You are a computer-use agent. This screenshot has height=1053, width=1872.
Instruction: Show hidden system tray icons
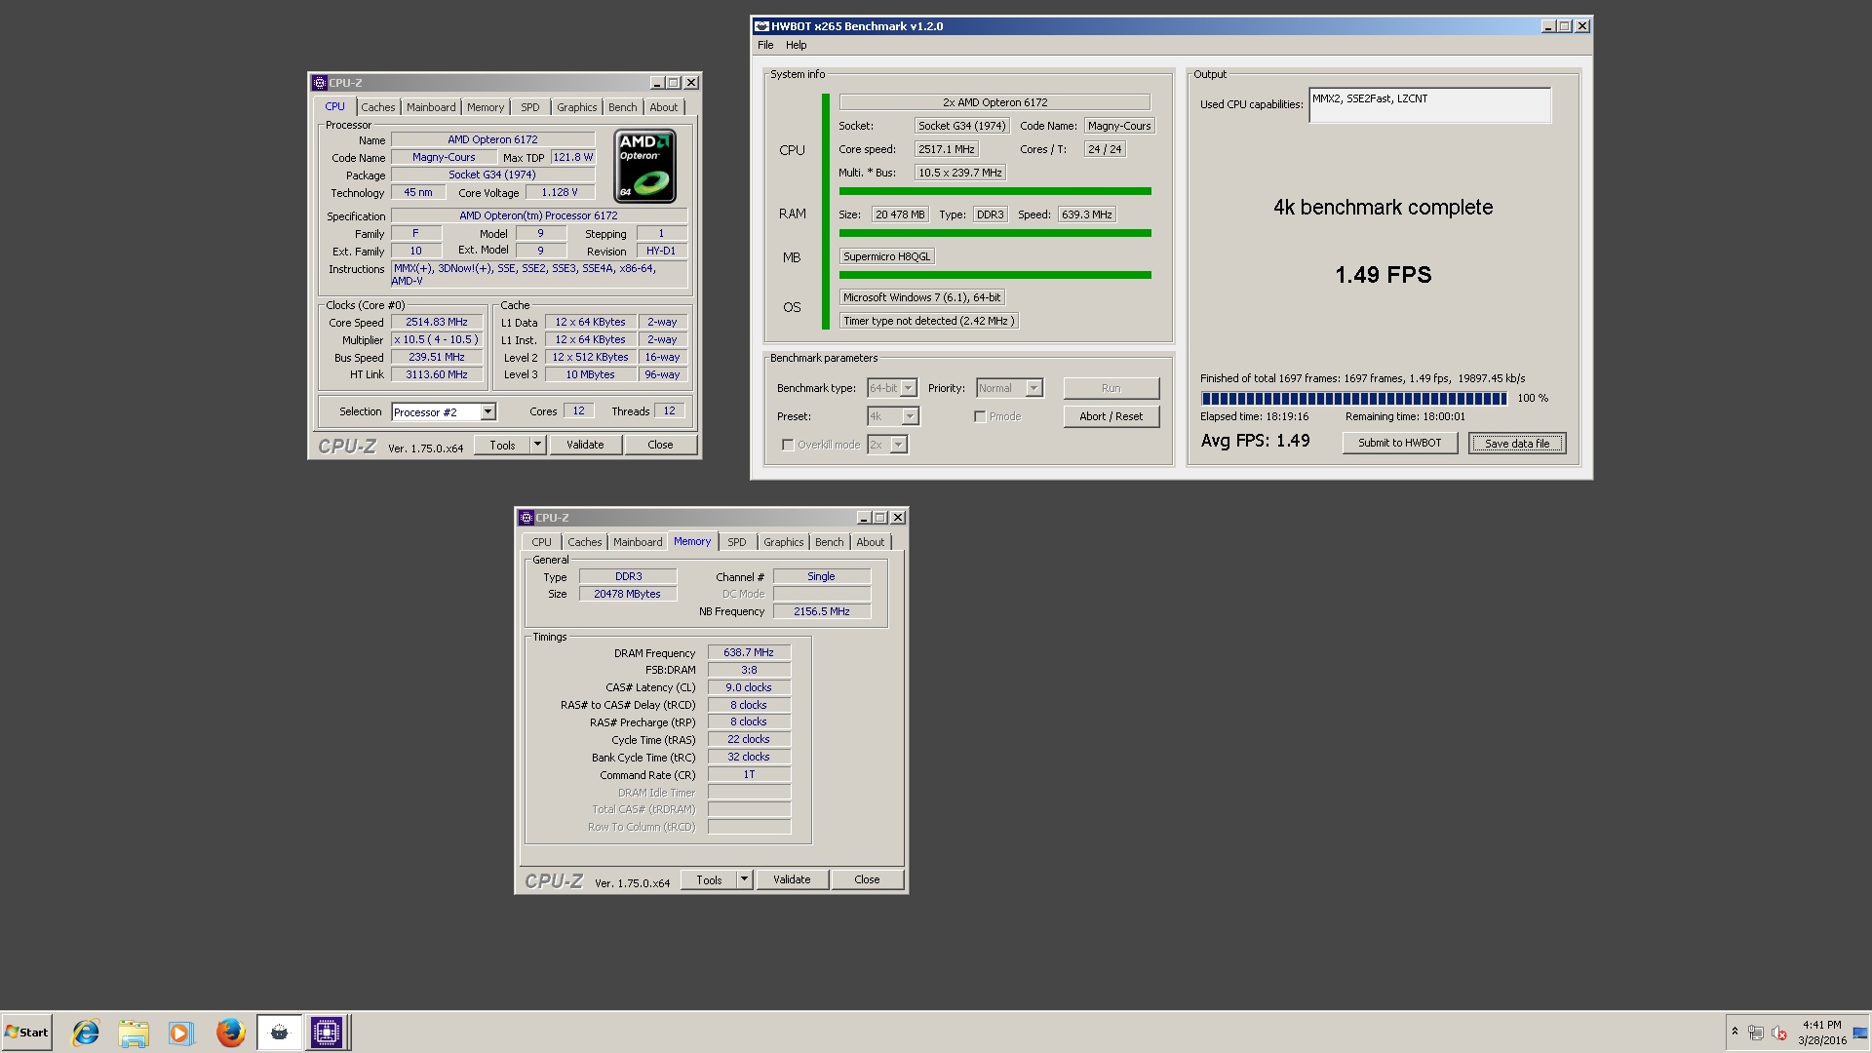(1735, 1032)
